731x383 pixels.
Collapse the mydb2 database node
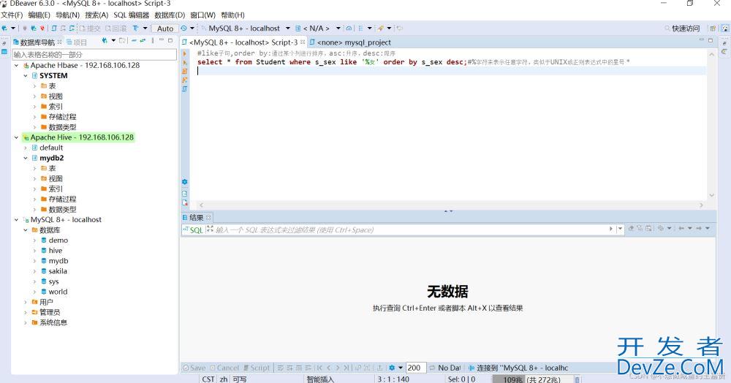[x=25, y=158]
